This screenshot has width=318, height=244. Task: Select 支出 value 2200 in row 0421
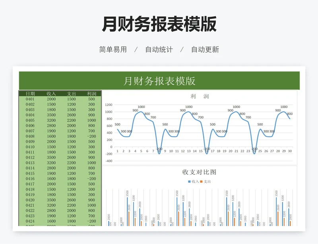[72, 205]
